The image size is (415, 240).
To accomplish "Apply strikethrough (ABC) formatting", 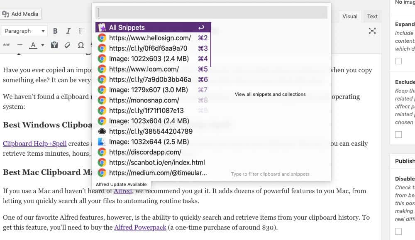I will pyautogui.click(x=7, y=45).
